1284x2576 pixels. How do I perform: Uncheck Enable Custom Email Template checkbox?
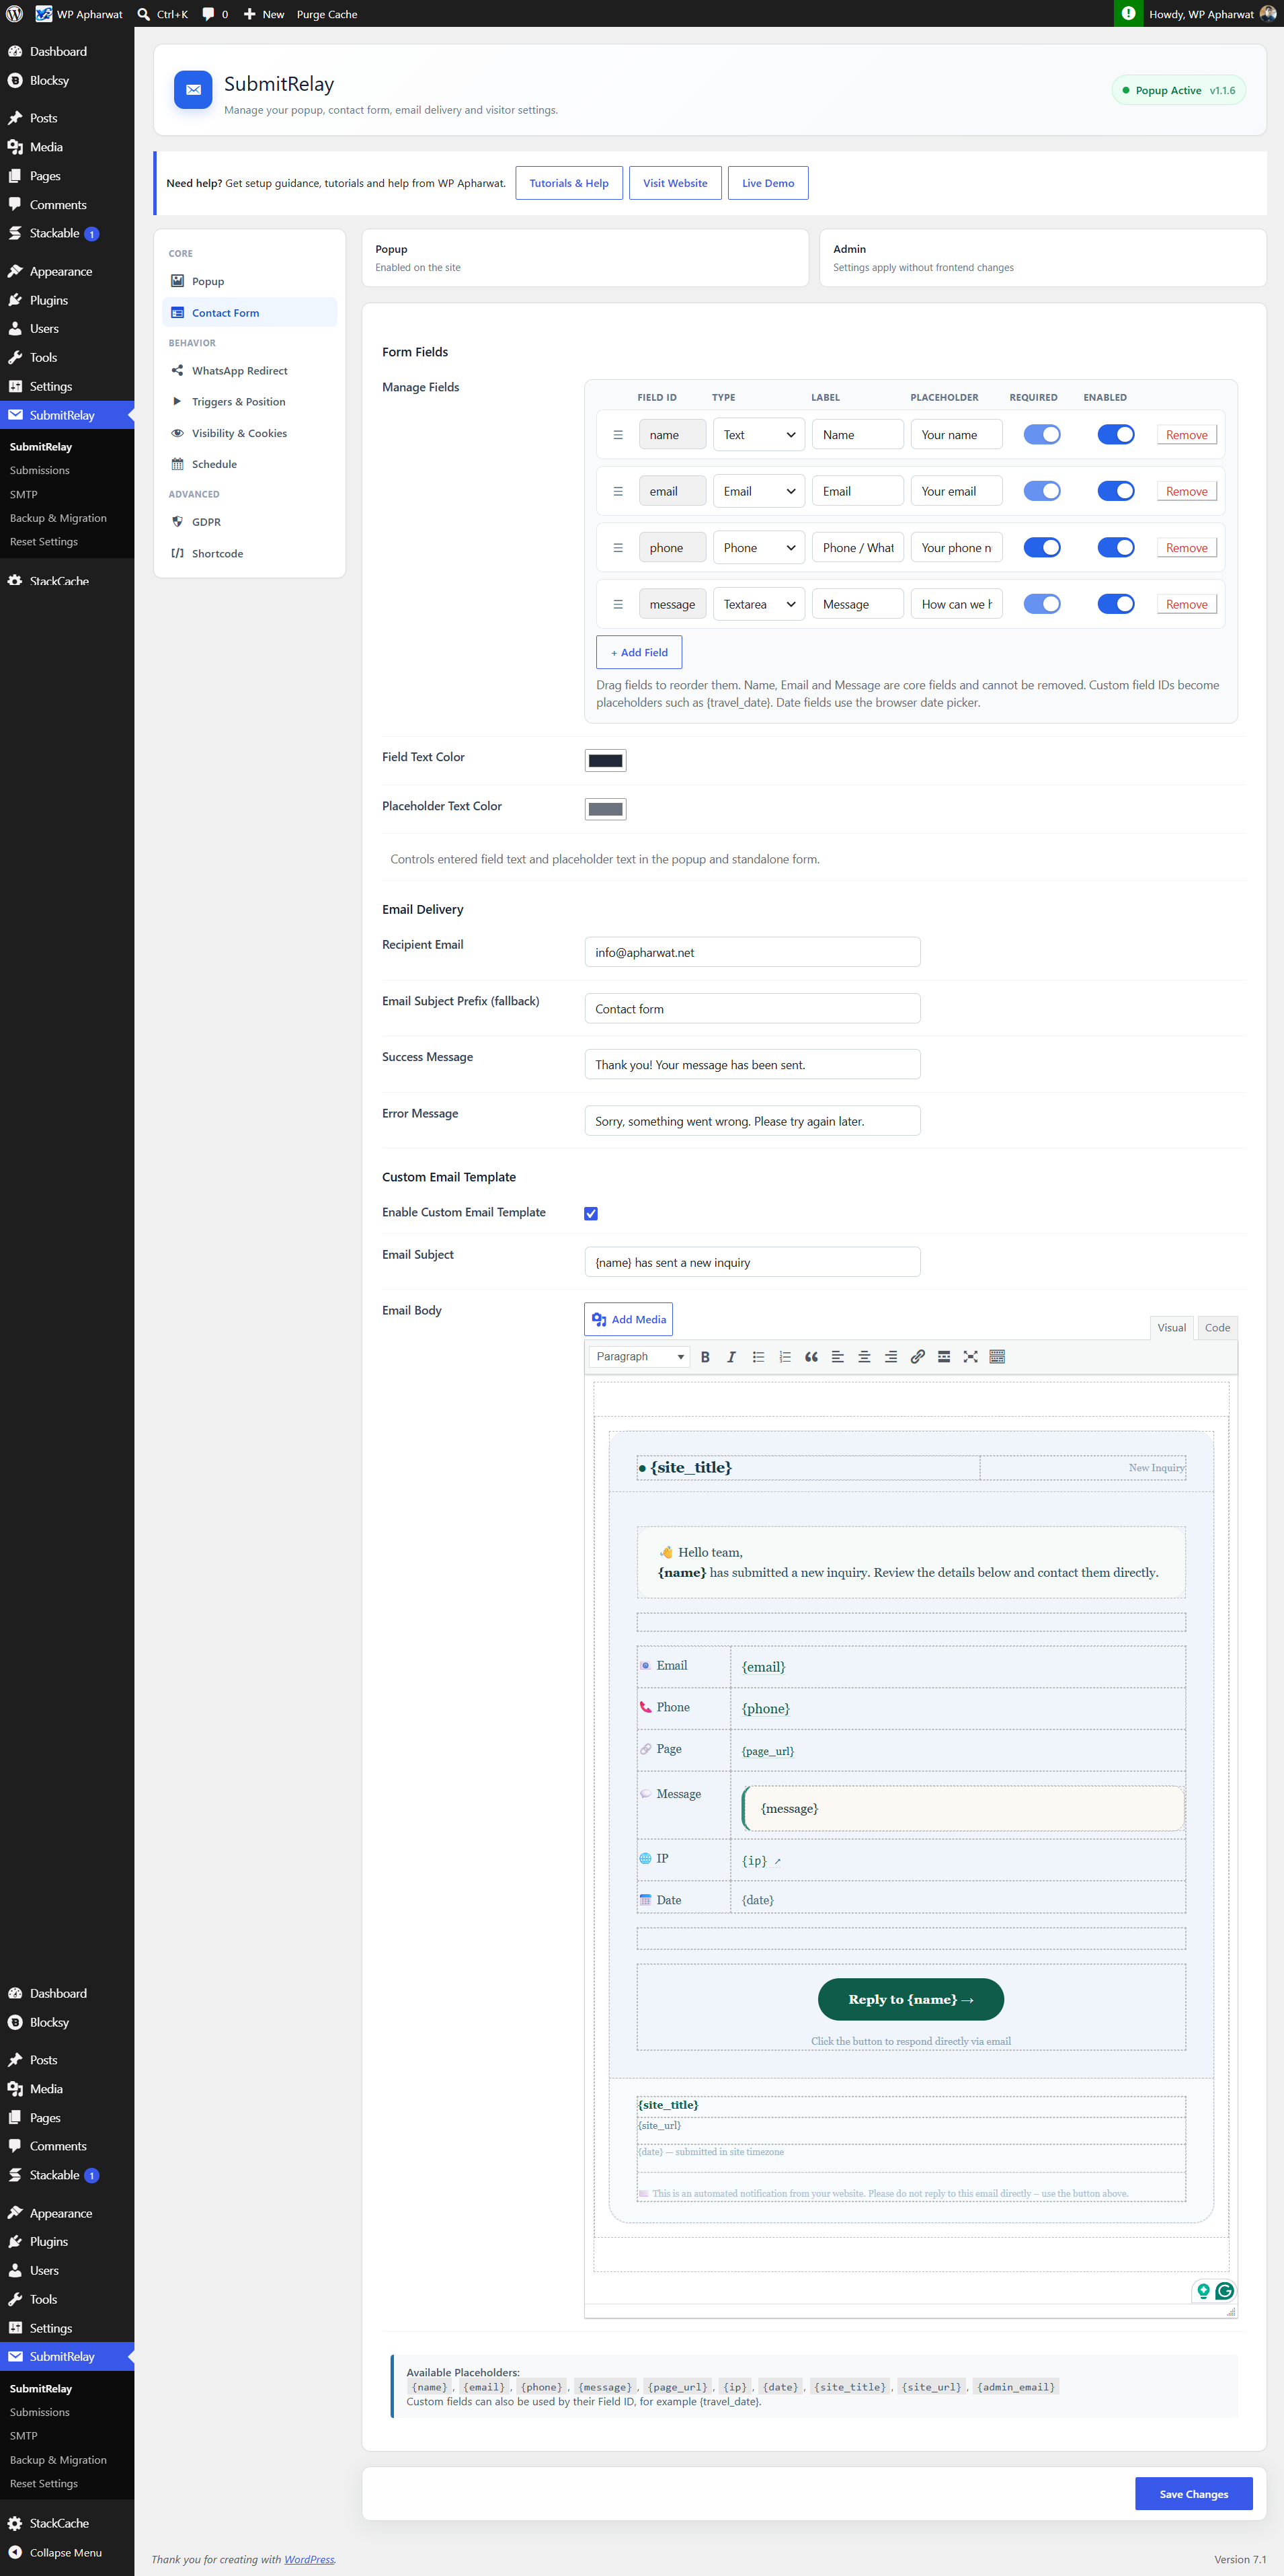(591, 1213)
